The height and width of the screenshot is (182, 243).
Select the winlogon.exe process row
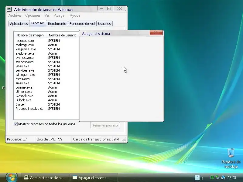click(x=46, y=75)
